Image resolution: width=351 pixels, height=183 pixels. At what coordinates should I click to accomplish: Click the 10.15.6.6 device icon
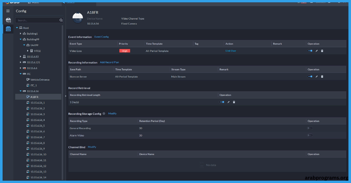pyautogui.click(x=24, y=68)
